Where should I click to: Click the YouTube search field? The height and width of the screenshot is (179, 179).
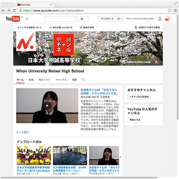[x=60, y=19]
